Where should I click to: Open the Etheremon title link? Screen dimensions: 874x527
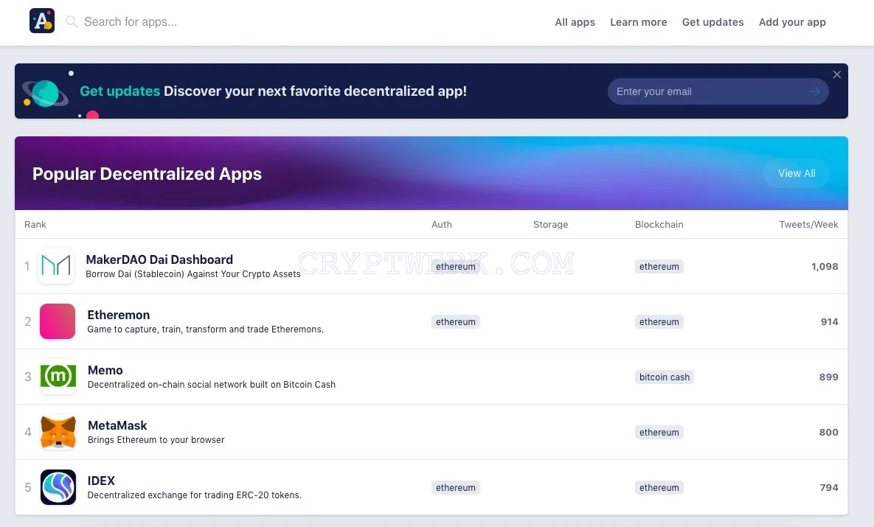coord(118,315)
